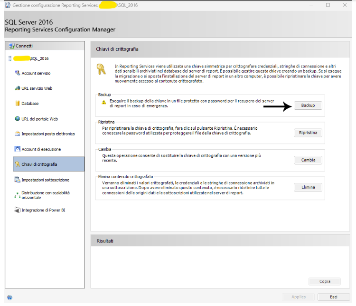Select the SQL_2016 server instance icon

10,58
